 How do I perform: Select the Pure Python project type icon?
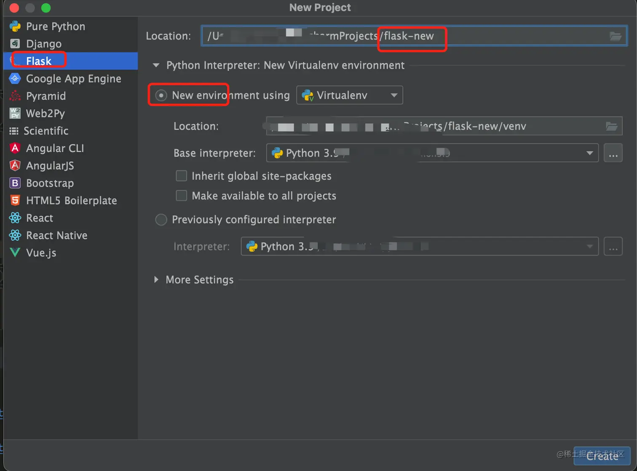click(15, 27)
